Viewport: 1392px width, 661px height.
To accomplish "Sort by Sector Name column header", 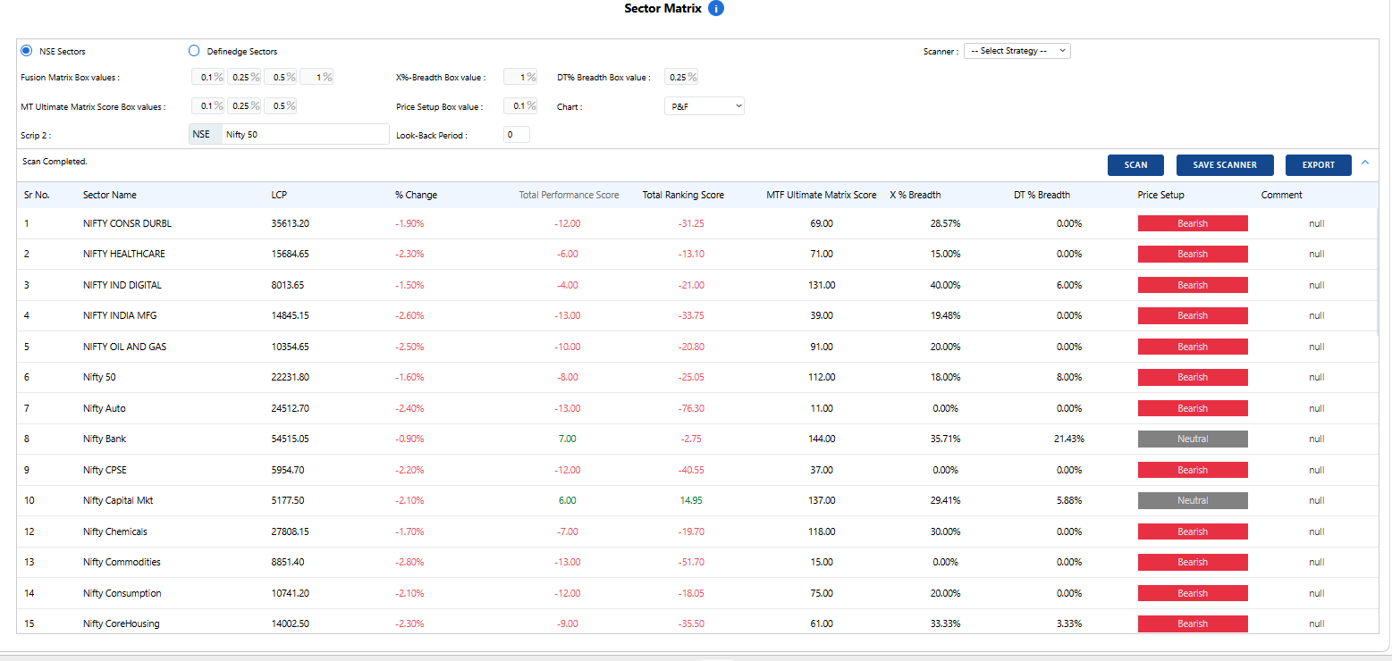I will 110,195.
